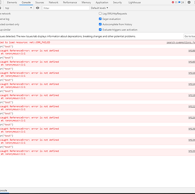The height and width of the screenshot is (194, 195).
Task: Click the blue issues message icon
Action: tap(179, 2)
